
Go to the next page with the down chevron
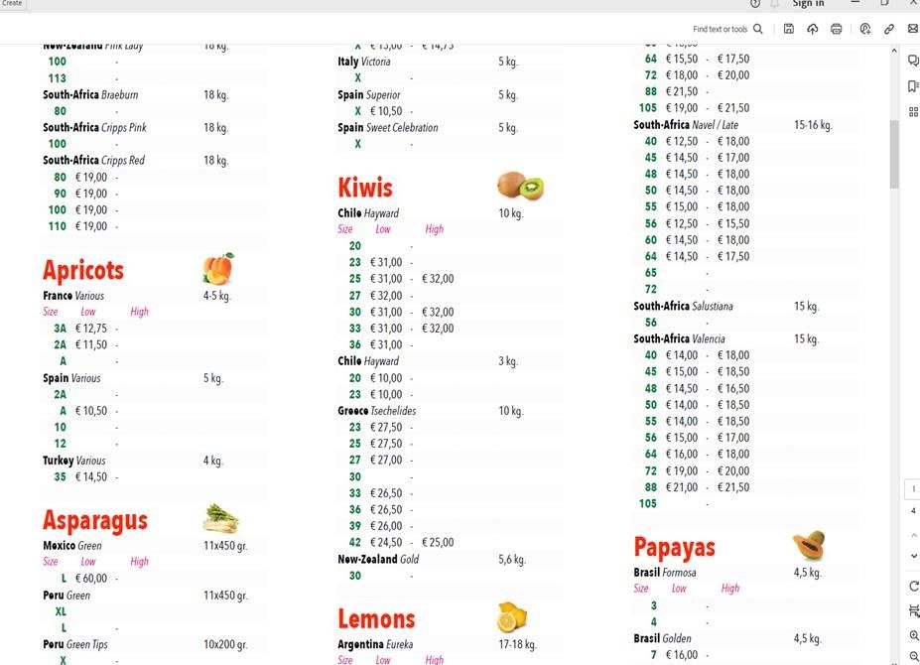pos(913,556)
